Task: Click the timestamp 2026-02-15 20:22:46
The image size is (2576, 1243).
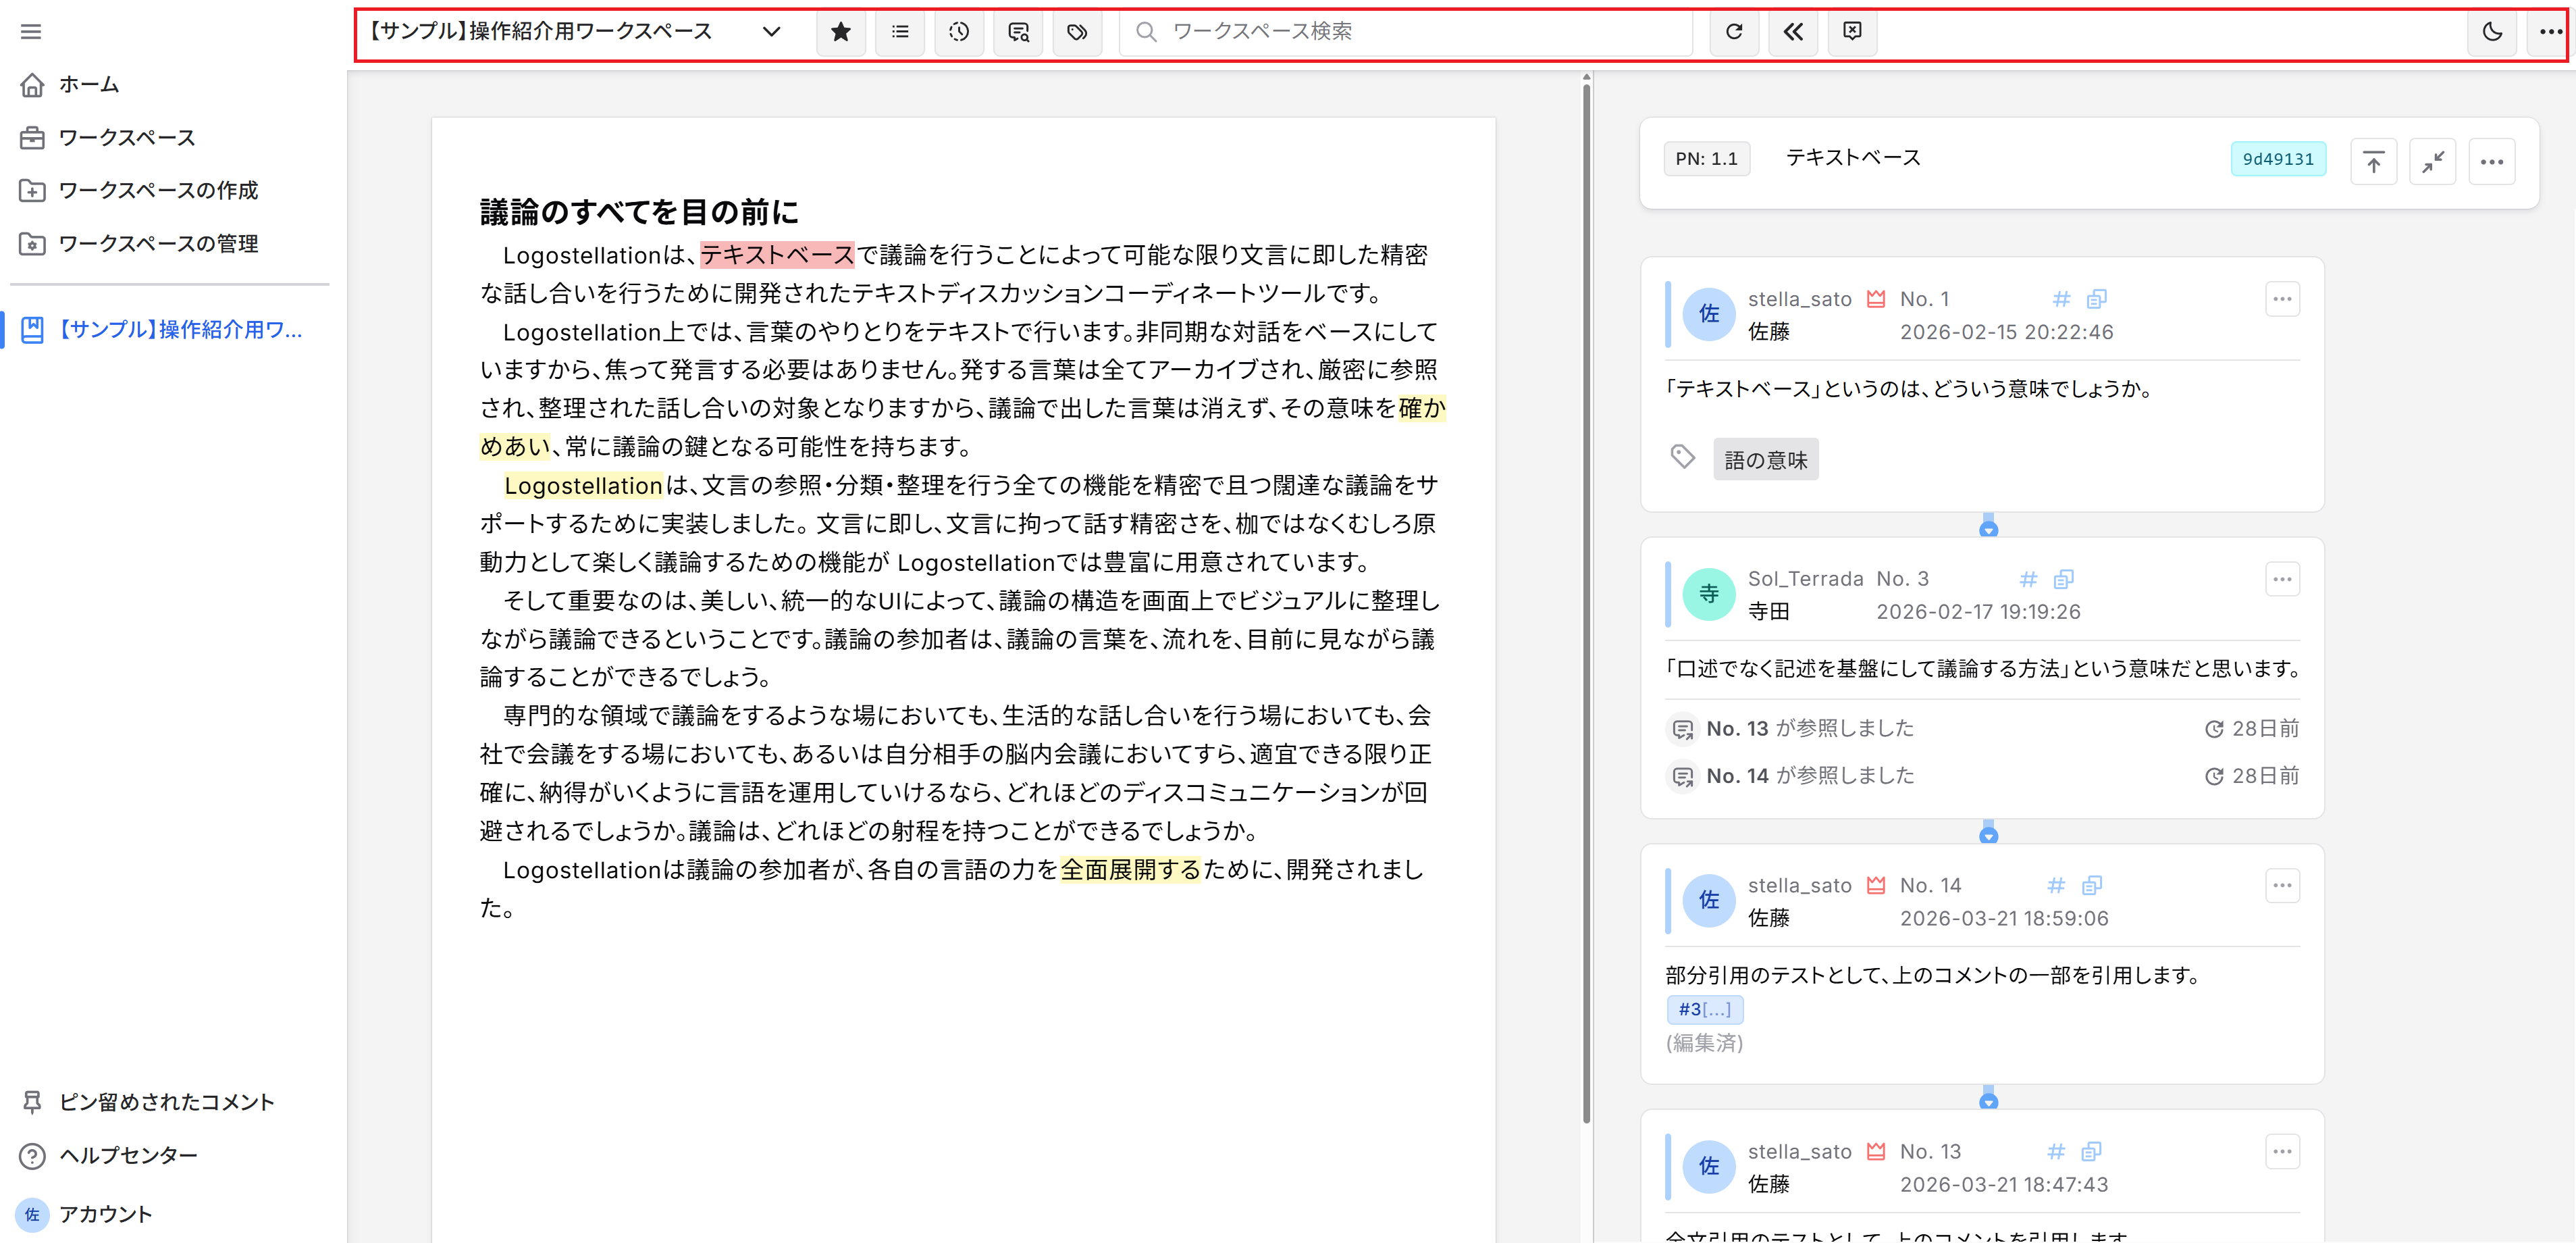Action: click(x=2006, y=332)
